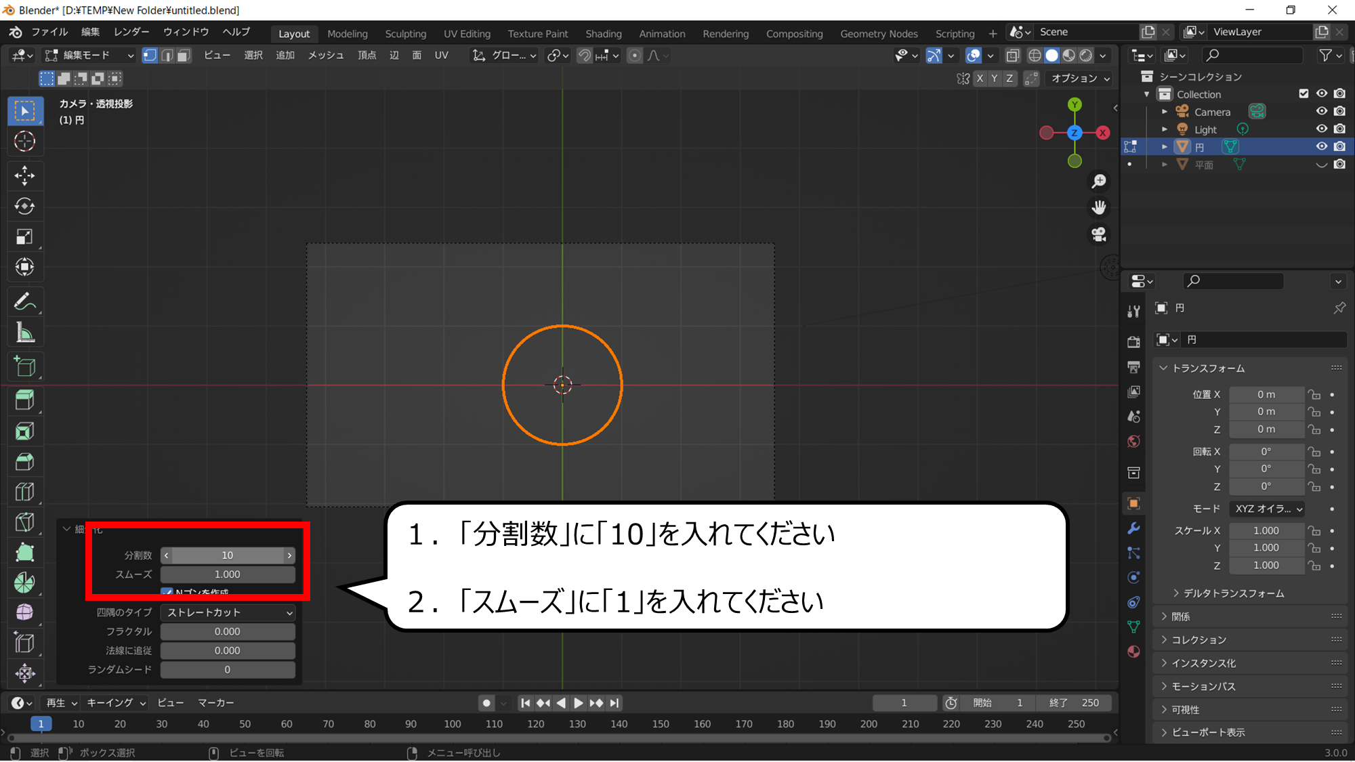
Task: Select the Scale tool
Action: 25,236
